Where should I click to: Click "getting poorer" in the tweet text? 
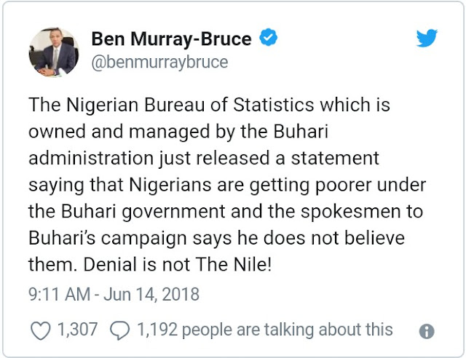(317, 186)
